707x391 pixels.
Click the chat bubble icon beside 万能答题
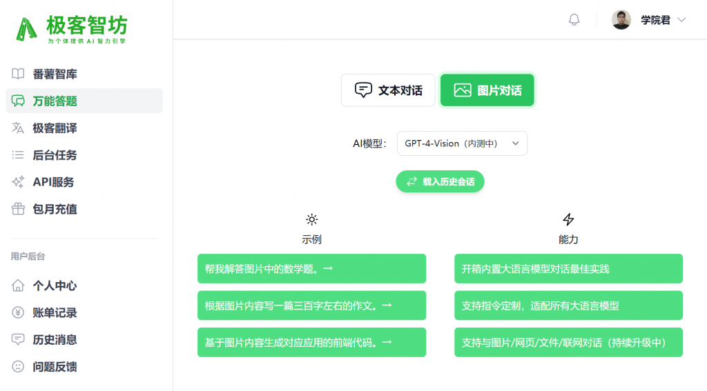(x=18, y=101)
